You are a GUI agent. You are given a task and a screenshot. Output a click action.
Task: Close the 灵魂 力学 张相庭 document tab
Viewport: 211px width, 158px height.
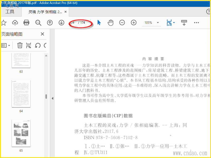coord(65,12)
